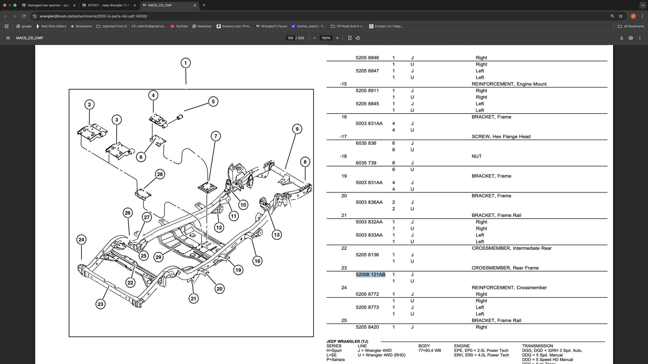Image resolution: width=648 pixels, height=364 pixels.
Task: Open a new browser tab
Action: [x=204, y=5]
